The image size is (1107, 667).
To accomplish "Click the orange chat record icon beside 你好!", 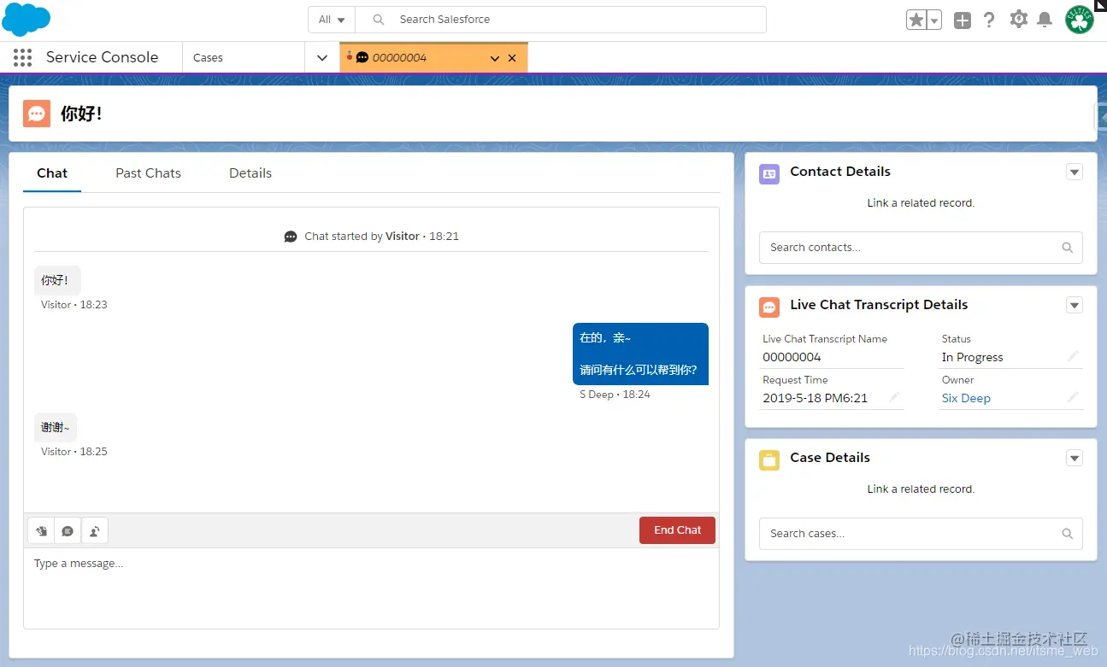I will pos(37,114).
